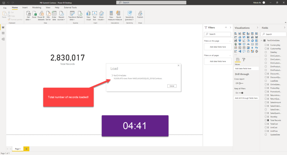Switch to Data view in left sidebar

tap(3, 33)
